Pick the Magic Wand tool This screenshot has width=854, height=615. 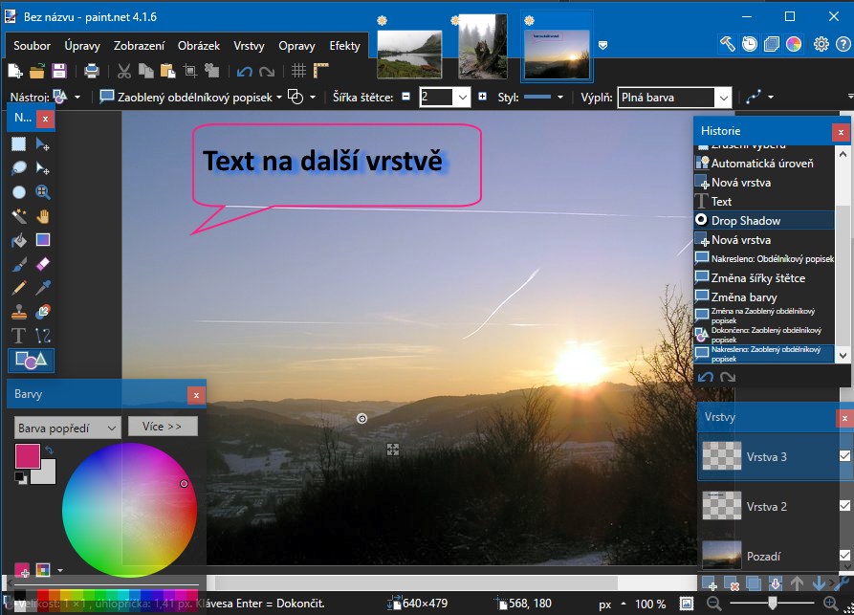18,216
